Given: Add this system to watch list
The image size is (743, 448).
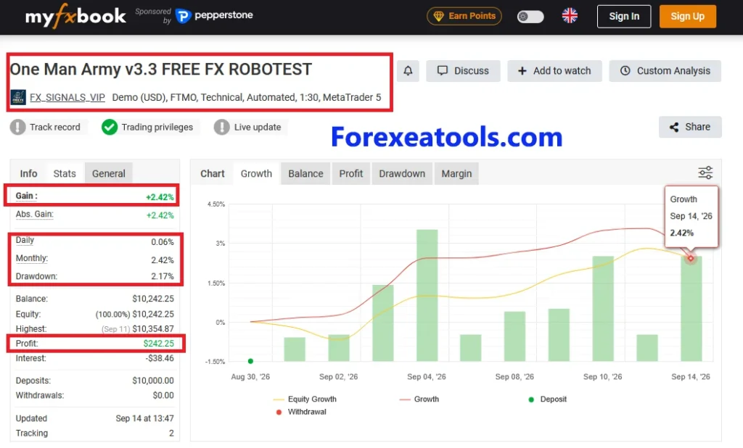Looking at the screenshot, I should coord(554,71).
